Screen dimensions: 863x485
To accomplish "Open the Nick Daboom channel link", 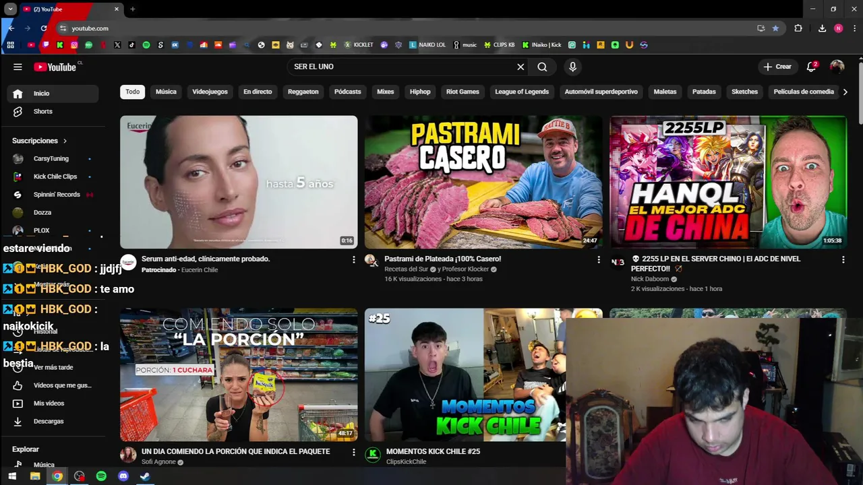I will (650, 279).
